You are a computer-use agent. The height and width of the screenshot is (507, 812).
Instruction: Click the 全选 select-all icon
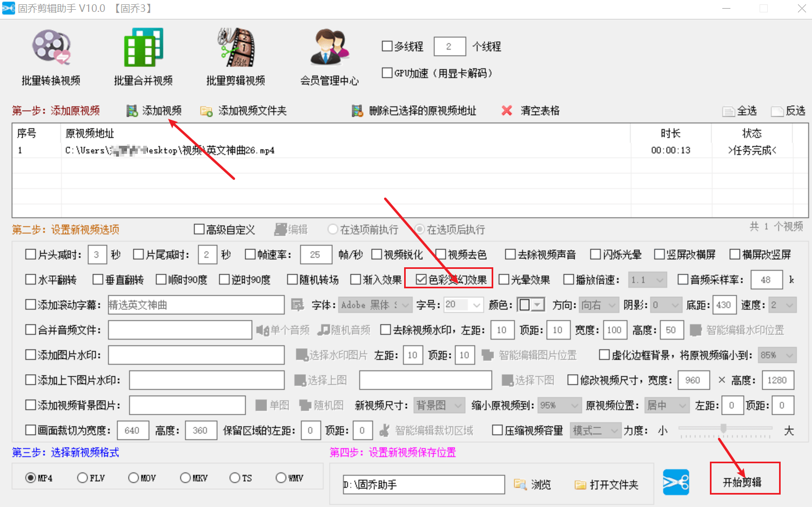729,111
